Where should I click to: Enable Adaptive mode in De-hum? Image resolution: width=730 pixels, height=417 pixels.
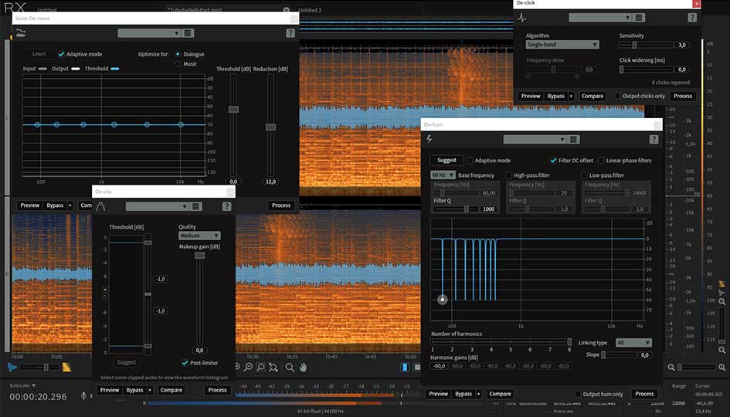470,160
